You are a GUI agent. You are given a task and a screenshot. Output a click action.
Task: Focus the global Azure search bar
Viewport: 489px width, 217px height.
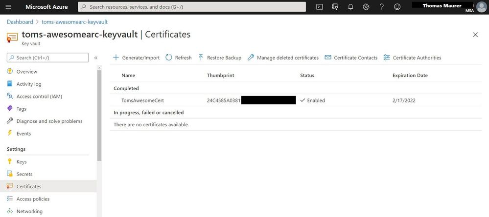click(192, 7)
